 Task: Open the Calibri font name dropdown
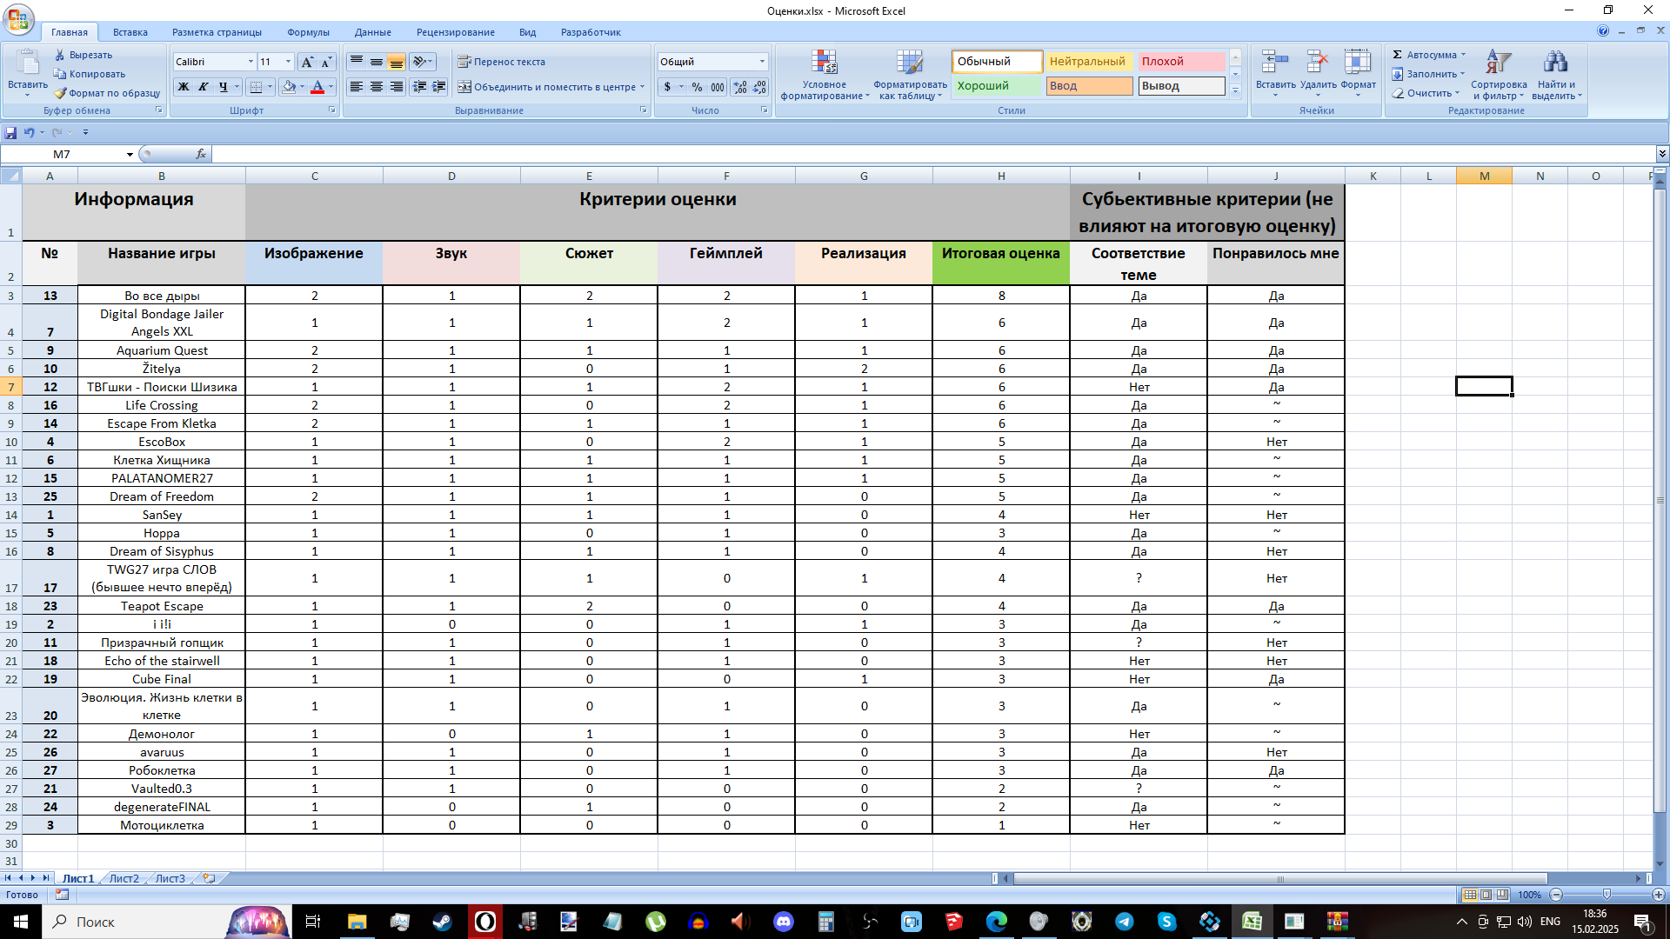[250, 62]
